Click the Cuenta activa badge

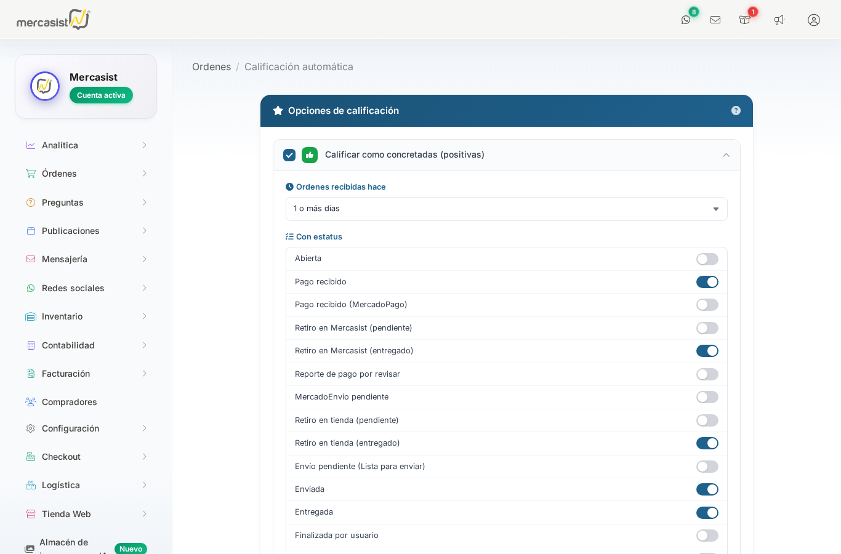[x=101, y=95]
